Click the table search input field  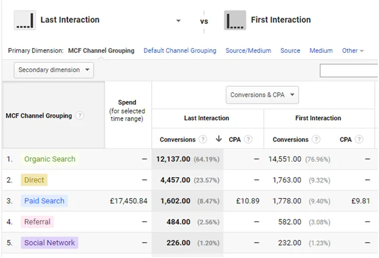349,70
